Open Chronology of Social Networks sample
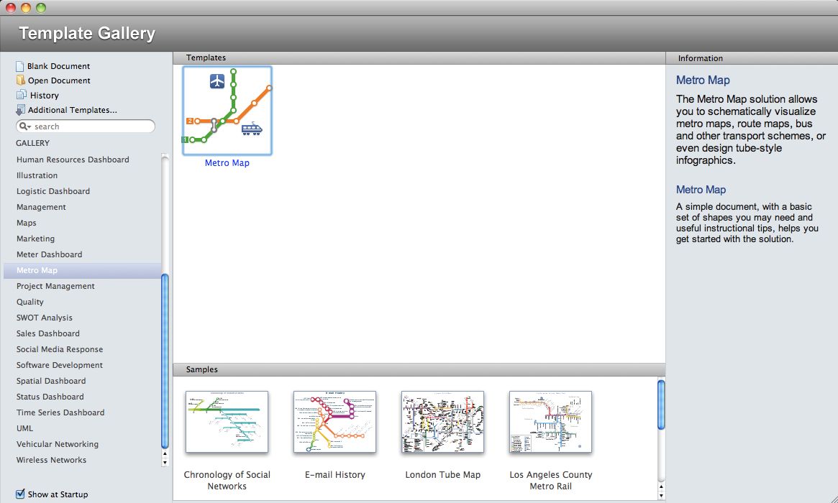 click(227, 422)
